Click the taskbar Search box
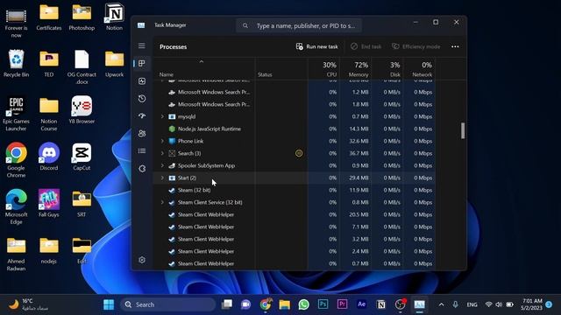This screenshot has width=561, height=315. pos(168,304)
